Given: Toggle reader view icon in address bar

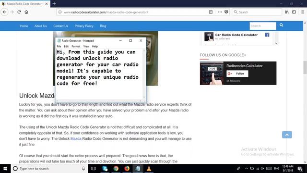Looking at the screenshot, I should pos(211,12).
